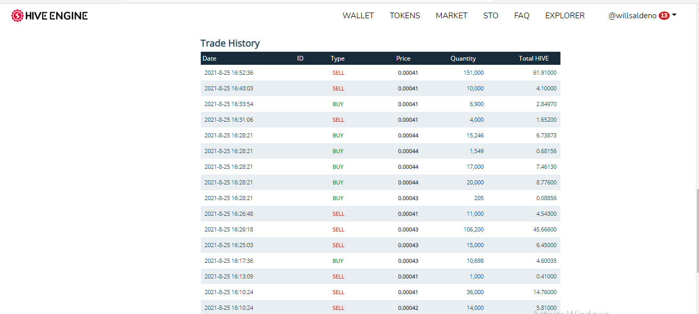Click quantity 10,000

tap(475, 88)
